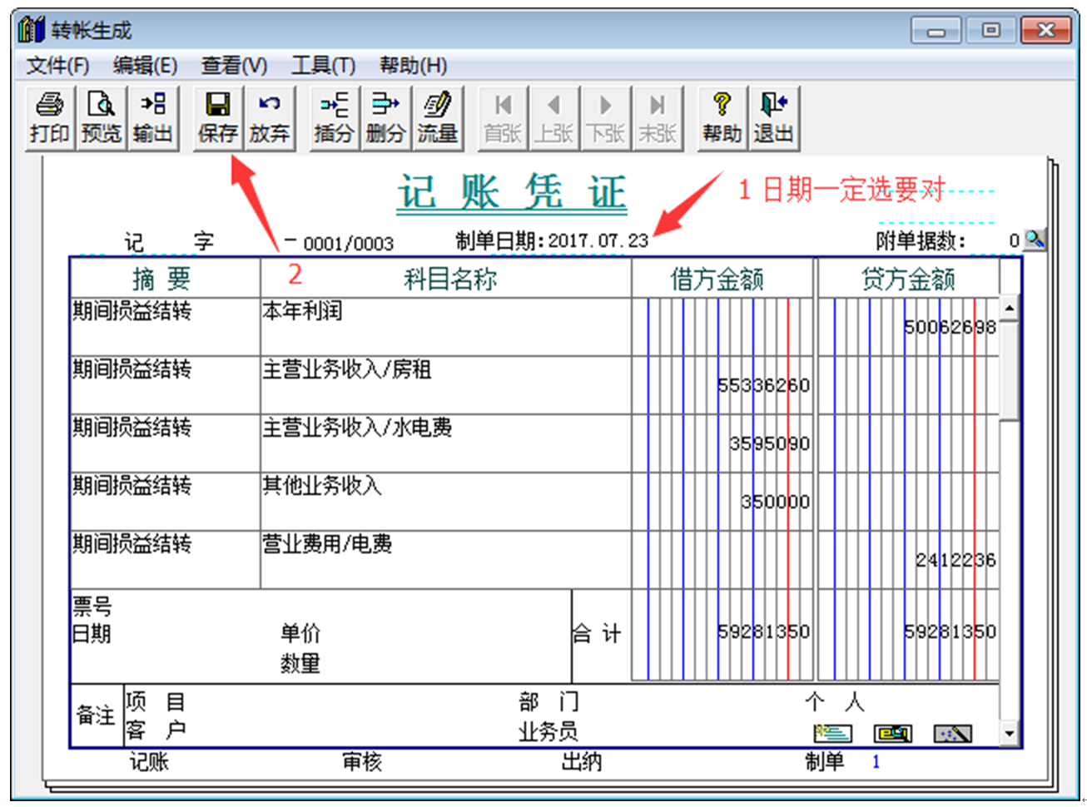1087x807 pixels.
Task: Delete entry row with 删分 icon
Action: (385, 117)
